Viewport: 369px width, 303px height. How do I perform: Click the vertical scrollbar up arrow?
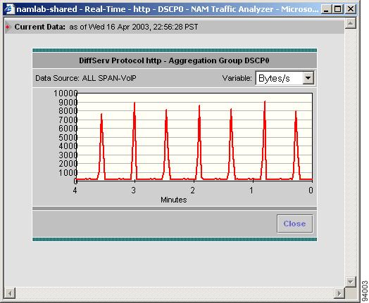tap(351, 23)
